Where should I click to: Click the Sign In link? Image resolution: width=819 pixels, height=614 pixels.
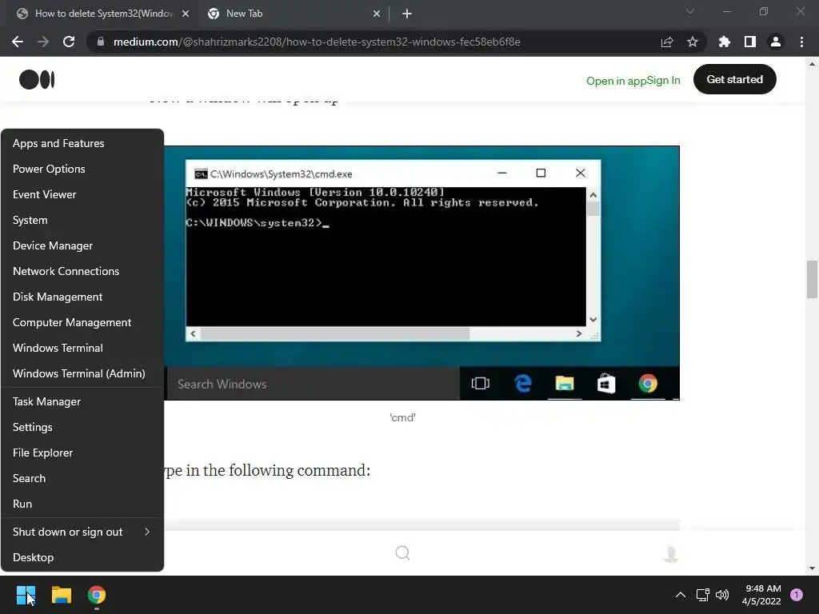tap(663, 81)
